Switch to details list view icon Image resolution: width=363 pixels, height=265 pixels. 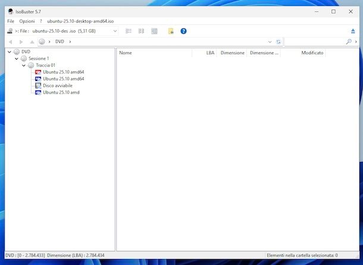pos(129,31)
